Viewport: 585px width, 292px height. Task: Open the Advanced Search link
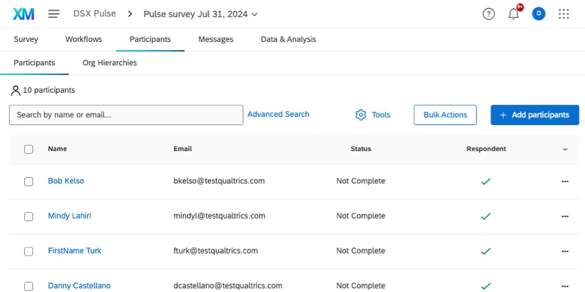[x=278, y=114]
